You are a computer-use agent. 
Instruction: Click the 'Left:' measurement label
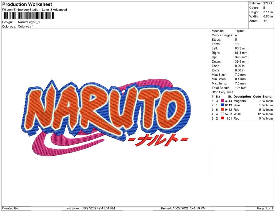click(215, 48)
